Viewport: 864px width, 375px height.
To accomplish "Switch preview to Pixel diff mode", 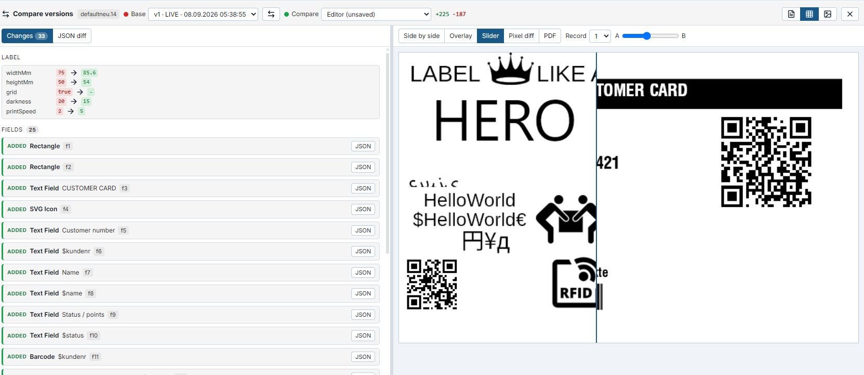I will tap(521, 36).
